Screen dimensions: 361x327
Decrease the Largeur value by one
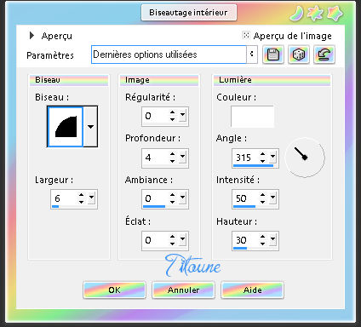tap(82, 202)
